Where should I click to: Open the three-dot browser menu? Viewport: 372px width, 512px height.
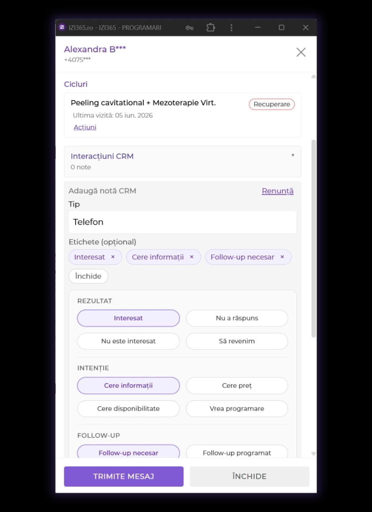click(x=231, y=28)
